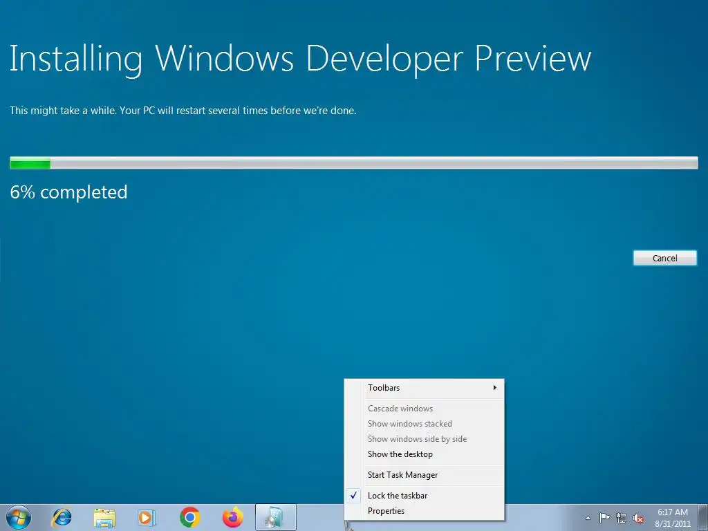Open the clock showing 6:17 AM
708x531 pixels.
[x=673, y=518]
